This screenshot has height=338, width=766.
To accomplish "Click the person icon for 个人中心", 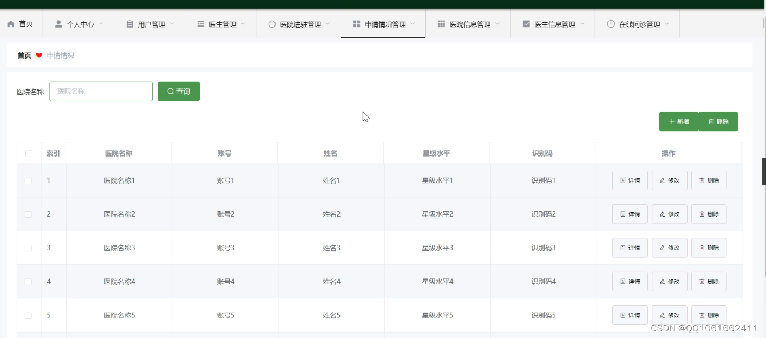I will point(58,24).
